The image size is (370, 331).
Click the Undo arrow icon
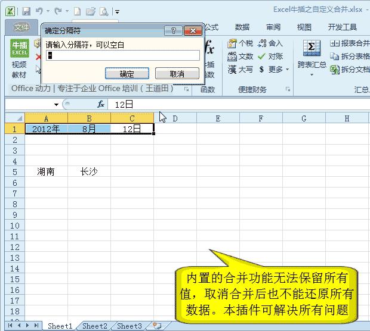[x=39, y=11]
